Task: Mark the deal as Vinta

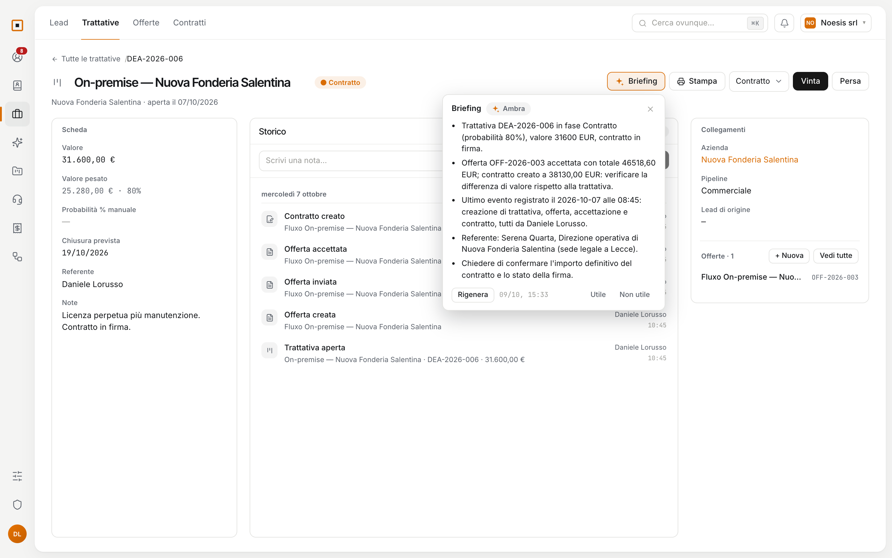Action: coord(810,81)
